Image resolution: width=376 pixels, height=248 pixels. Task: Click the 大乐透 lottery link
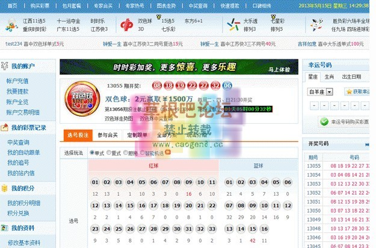coord(250,21)
